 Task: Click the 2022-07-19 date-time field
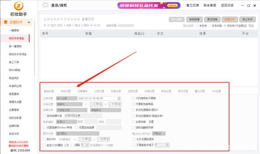[x=100, y=98]
